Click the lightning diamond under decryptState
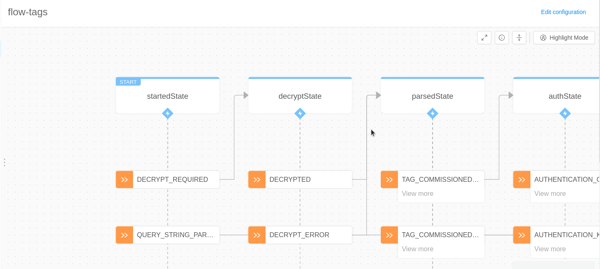600x269 pixels. (300, 113)
